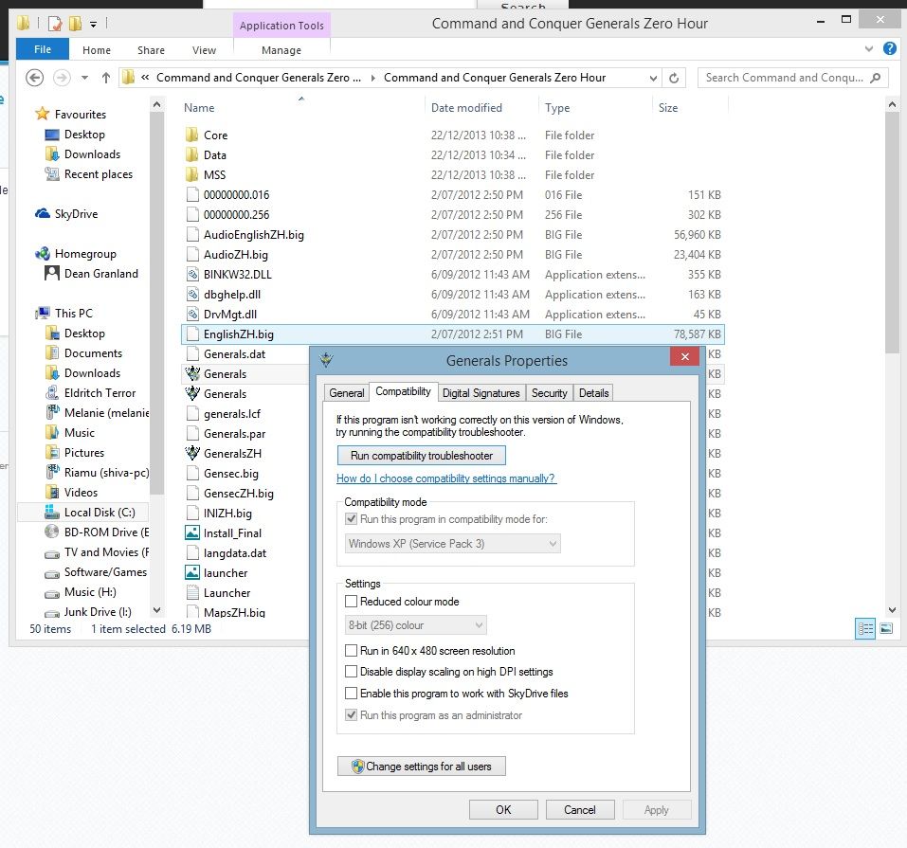Click the Apply button
907x848 pixels.
[657, 810]
